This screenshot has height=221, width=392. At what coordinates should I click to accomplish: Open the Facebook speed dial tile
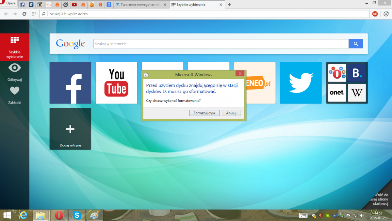70,83
